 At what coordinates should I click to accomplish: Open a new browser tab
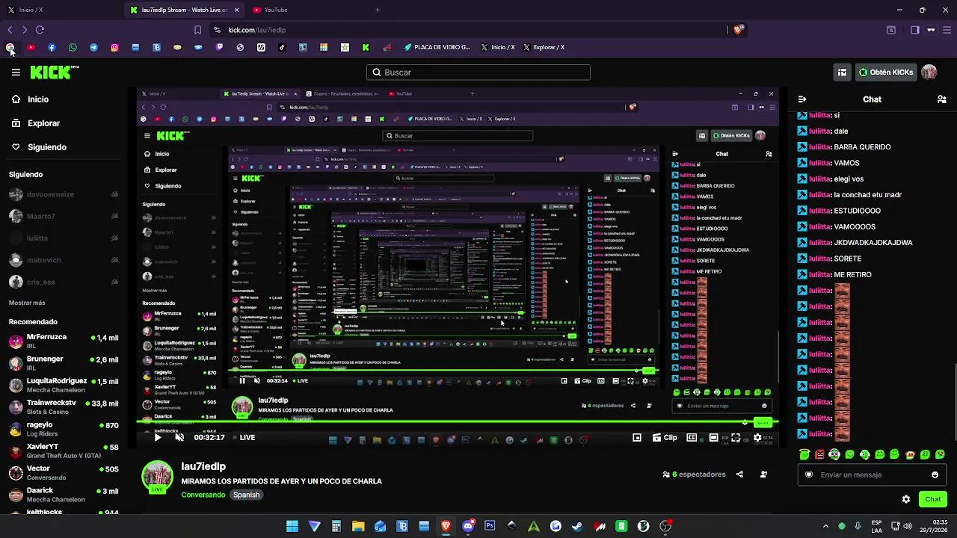coord(378,10)
